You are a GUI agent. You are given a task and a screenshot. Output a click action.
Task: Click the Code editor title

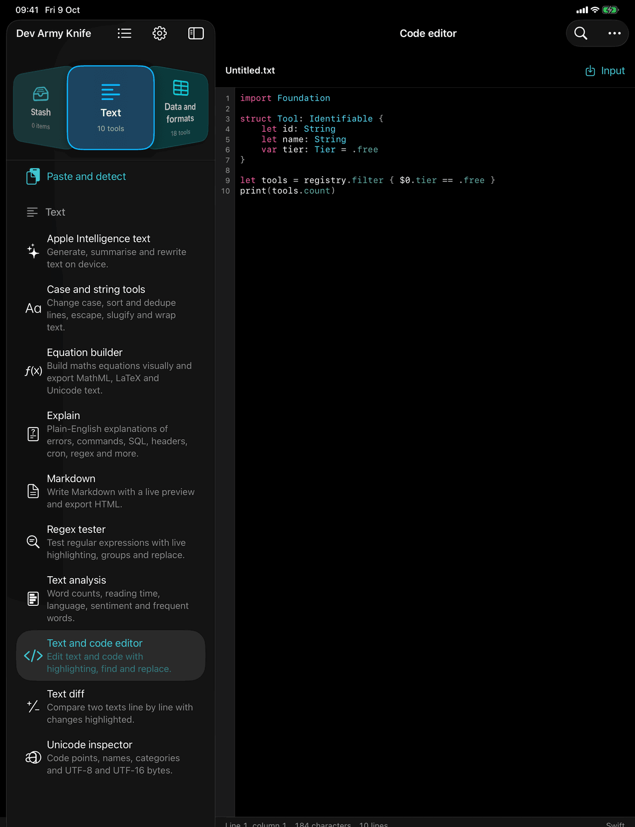click(x=428, y=33)
